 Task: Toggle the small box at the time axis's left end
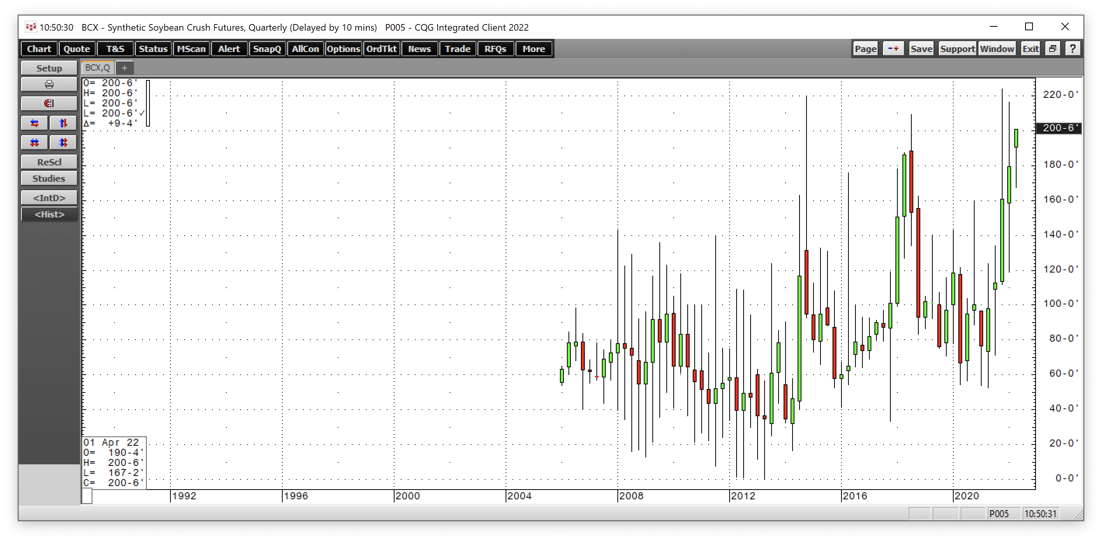[87, 496]
